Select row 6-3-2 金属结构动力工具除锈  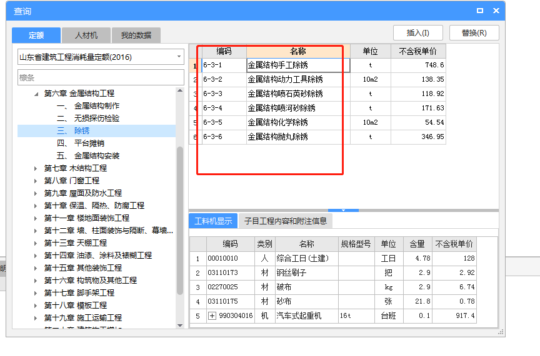[317, 79]
